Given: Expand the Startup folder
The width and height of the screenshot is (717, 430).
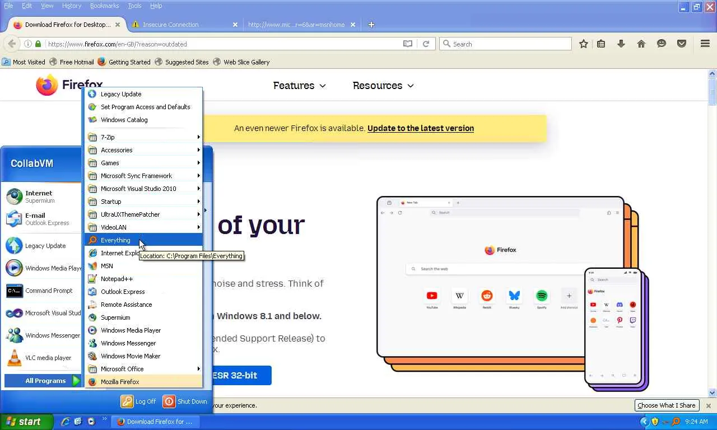Looking at the screenshot, I should [143, 202].
